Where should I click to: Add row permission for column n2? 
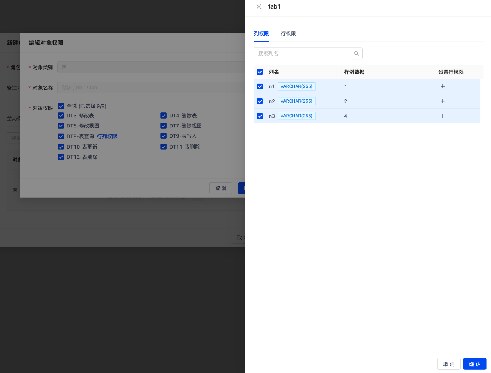(443, 101)
